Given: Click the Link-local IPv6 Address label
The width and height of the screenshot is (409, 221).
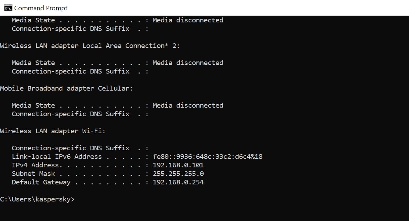Looking at the screenshot, I should pos(57,156).
